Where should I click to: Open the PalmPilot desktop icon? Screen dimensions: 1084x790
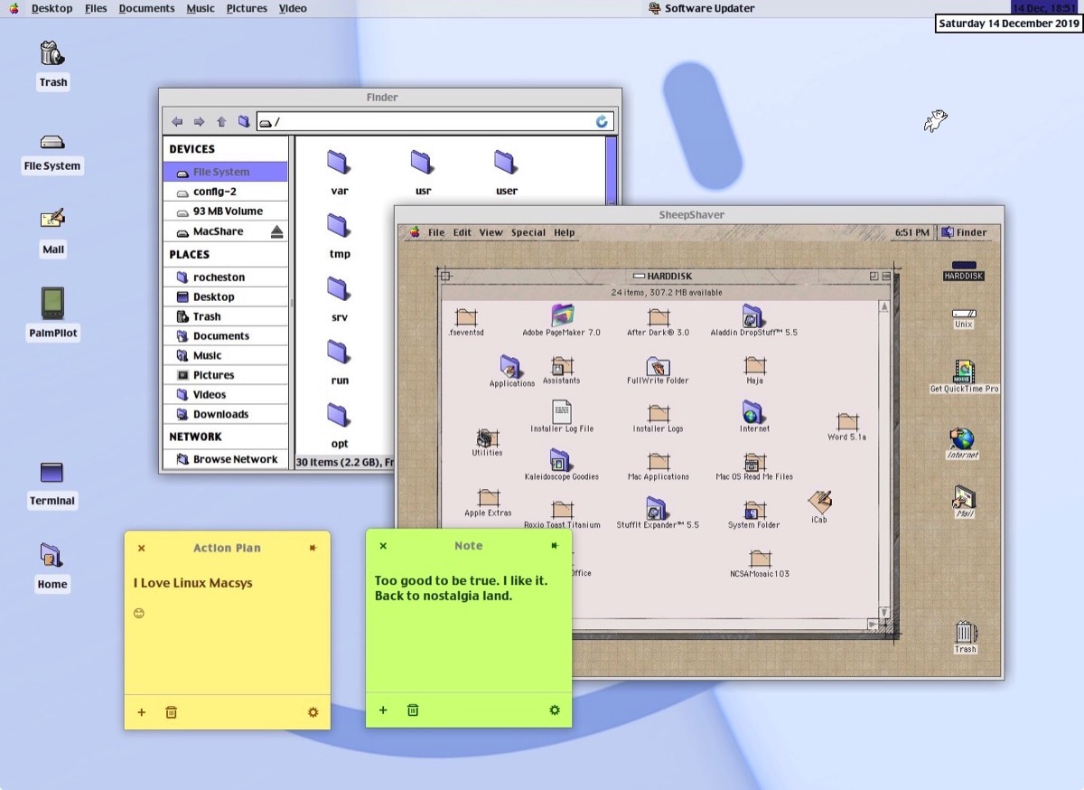click(53, 305)
